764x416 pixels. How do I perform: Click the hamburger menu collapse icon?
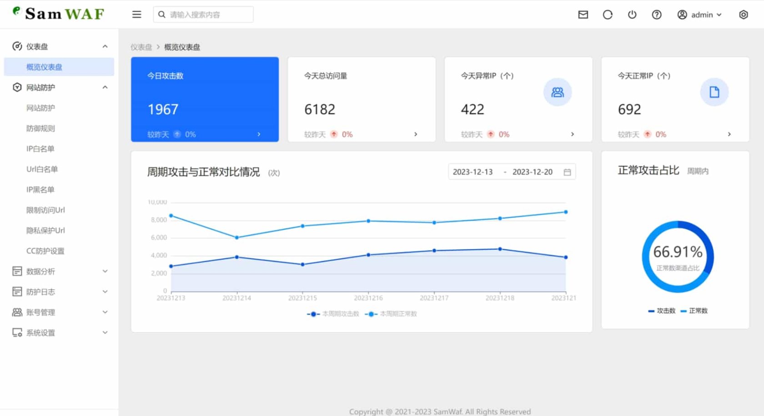tap(136, 15)
